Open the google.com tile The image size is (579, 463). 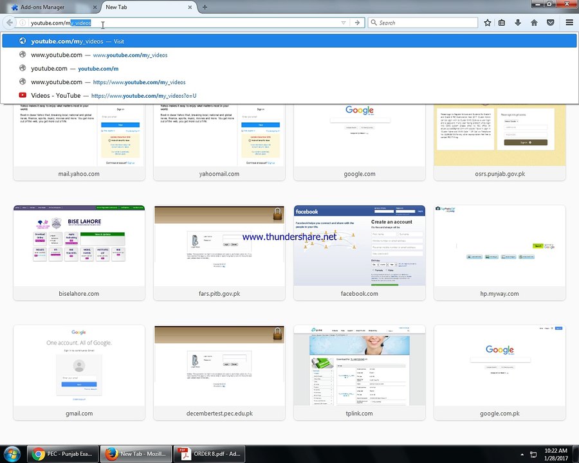(359, 143)
